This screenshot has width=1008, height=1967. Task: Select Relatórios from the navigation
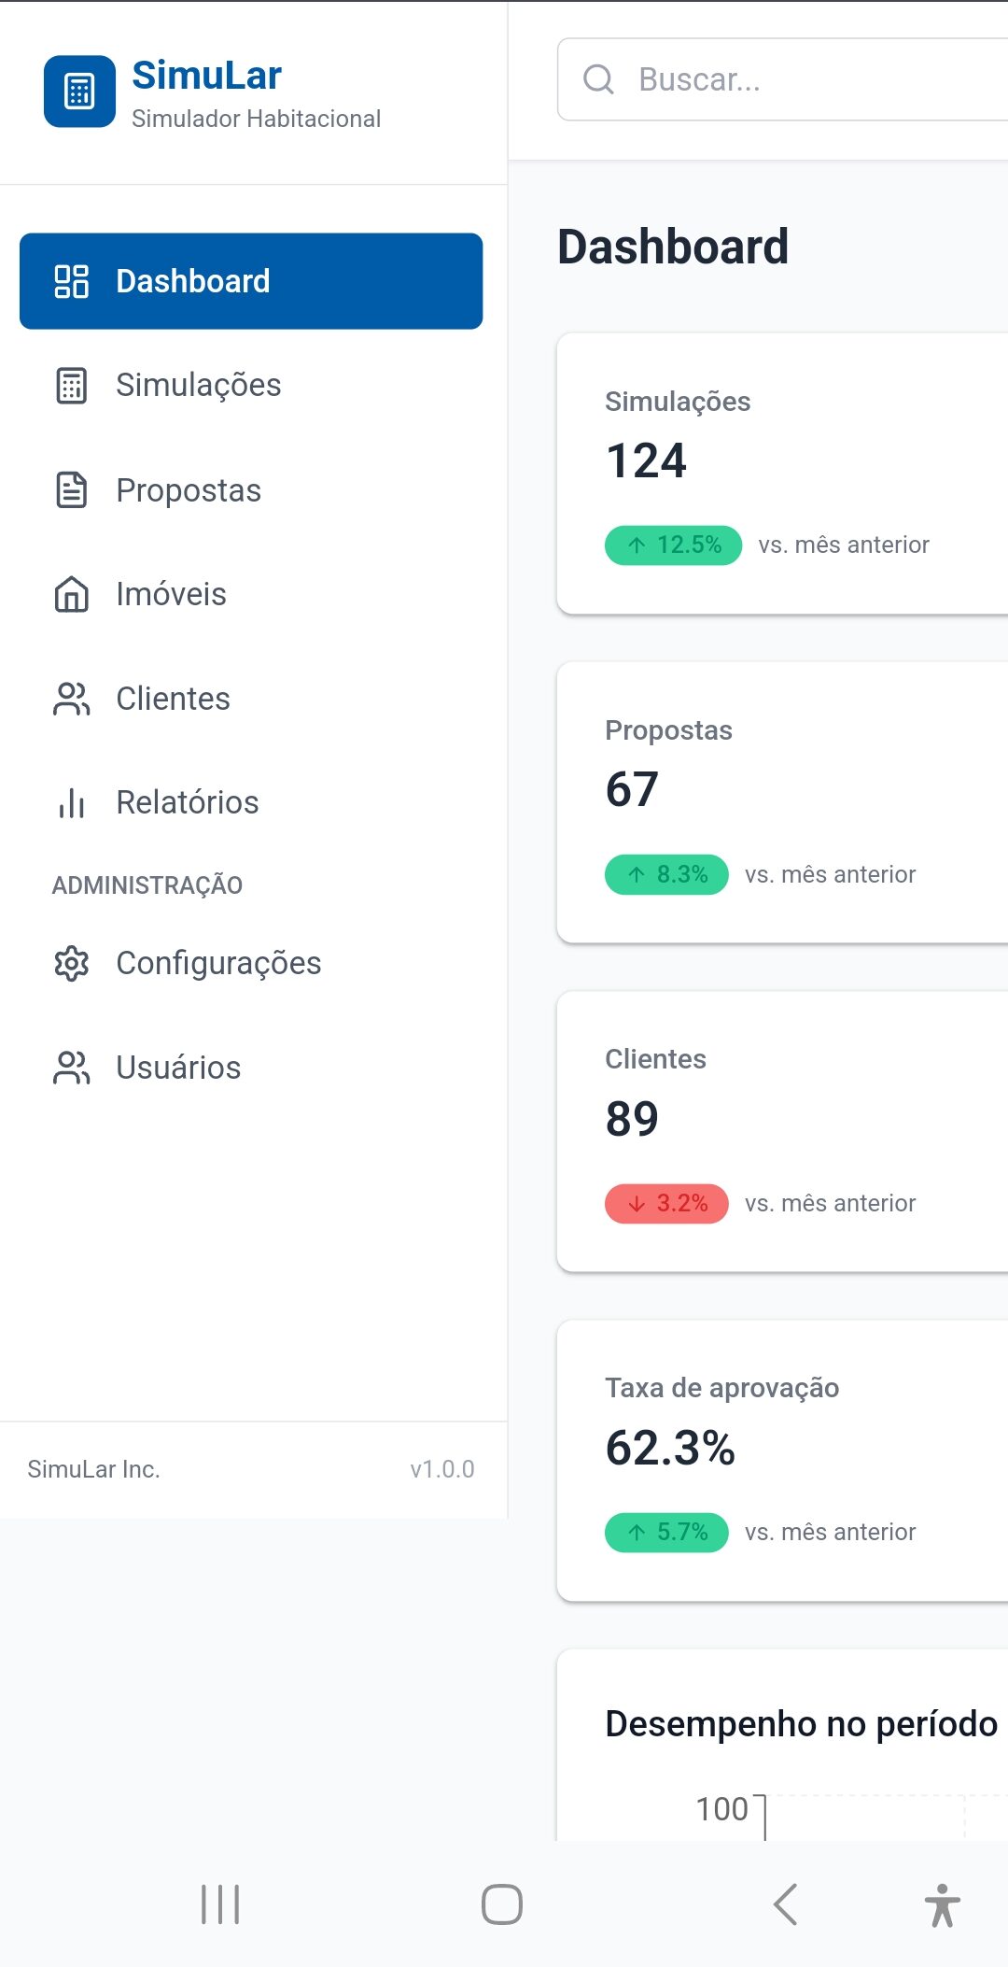[187, 802]
